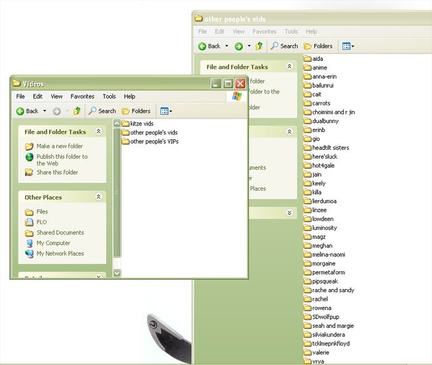Screen dimensions: 432x365
Task: Open Favorites menu in Videos window
Action: click(82, 96)
